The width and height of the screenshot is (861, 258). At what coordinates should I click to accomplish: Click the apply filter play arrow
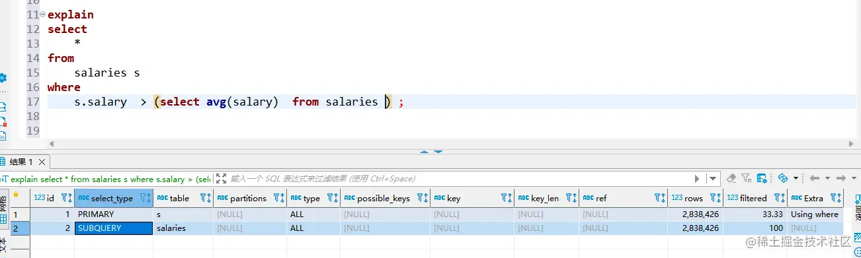tap(697, 178)
